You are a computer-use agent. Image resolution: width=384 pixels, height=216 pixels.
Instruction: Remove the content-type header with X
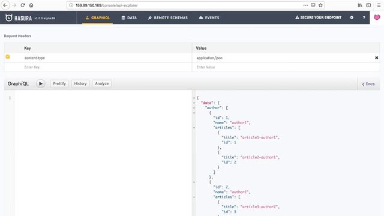(x=377, y=58)
